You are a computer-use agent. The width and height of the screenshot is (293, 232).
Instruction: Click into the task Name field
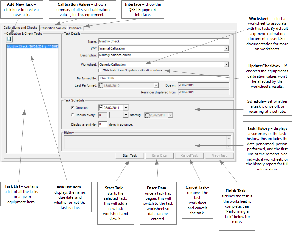(x=163, y=41)
